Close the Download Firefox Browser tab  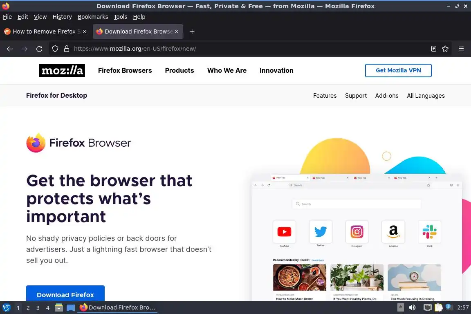[177, 31]
